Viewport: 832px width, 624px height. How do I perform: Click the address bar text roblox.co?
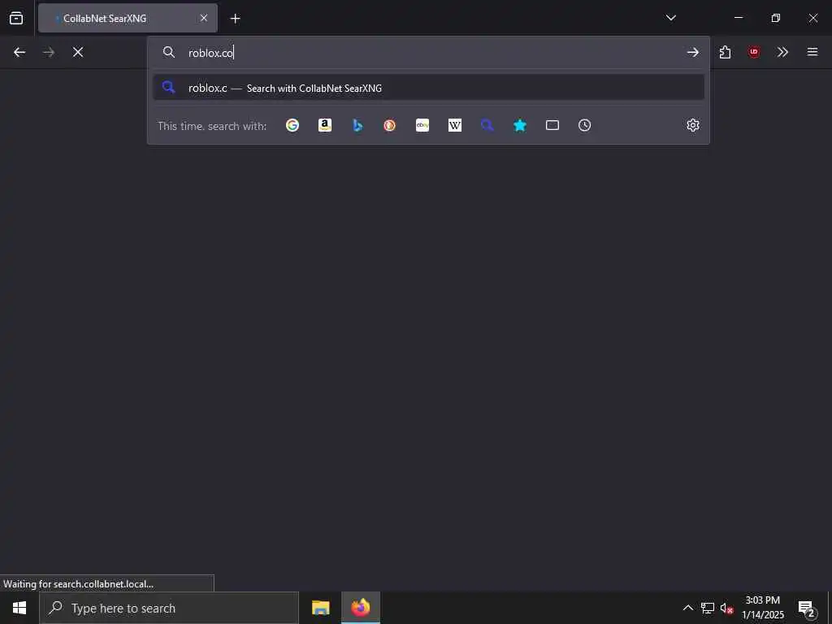click(211, 53)
